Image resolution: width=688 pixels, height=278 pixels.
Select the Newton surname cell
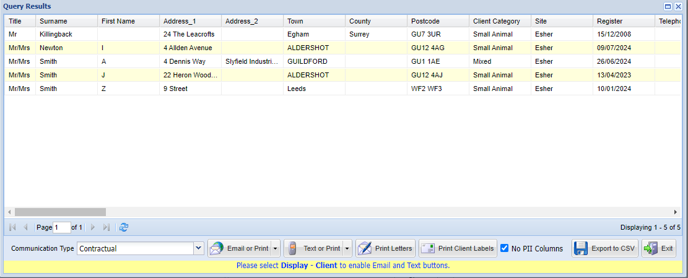point(67,48)
